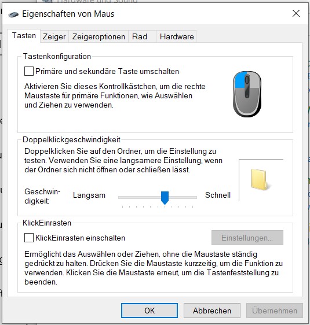Click the slider track near Schnell
Viewport: 310px width, 325px height.
(x=186, y=198)
